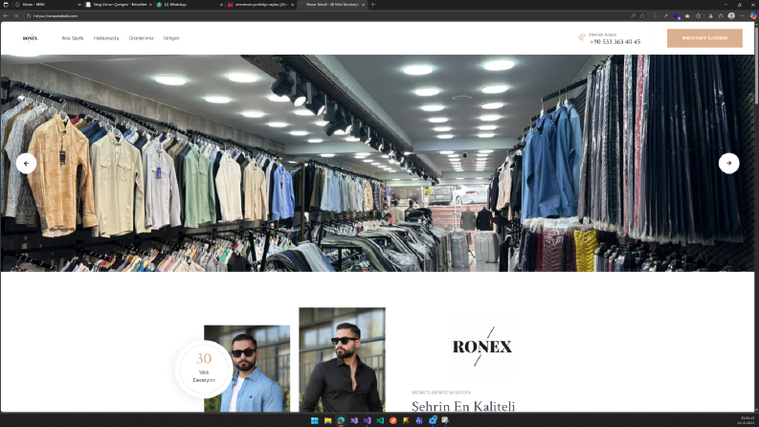Go back with the browser back arrow
This screenshot has height=427, width=759.
coord(6,15)
